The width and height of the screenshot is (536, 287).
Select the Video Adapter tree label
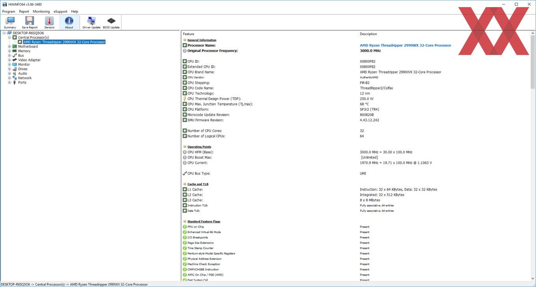pos(30,60)
